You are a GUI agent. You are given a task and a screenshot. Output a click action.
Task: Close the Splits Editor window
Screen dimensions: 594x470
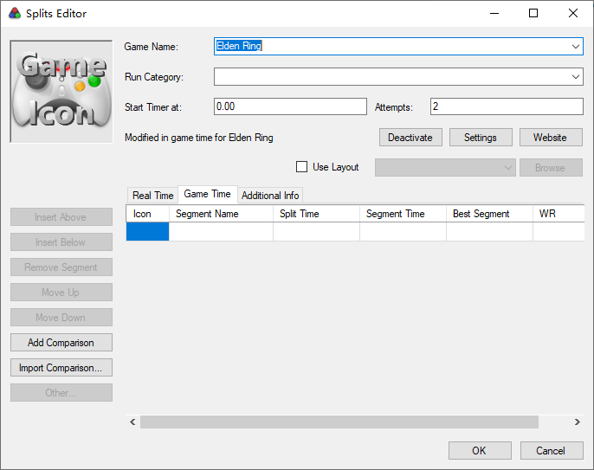point(573,13)
